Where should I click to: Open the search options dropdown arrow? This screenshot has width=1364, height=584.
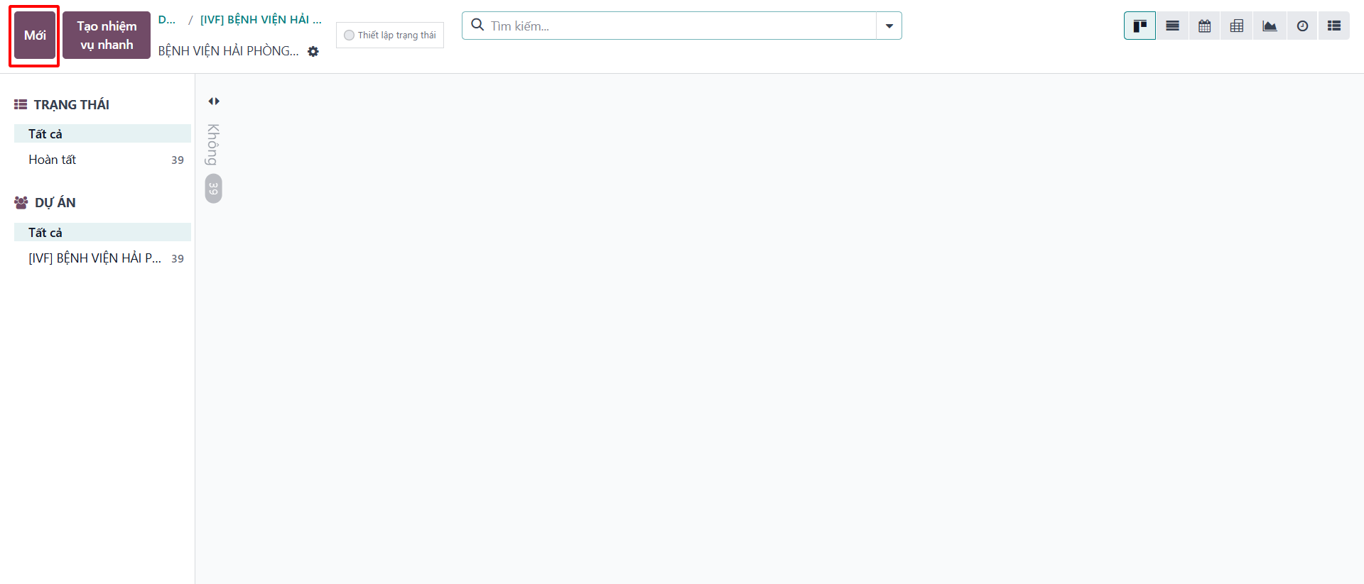coord(889,26)
